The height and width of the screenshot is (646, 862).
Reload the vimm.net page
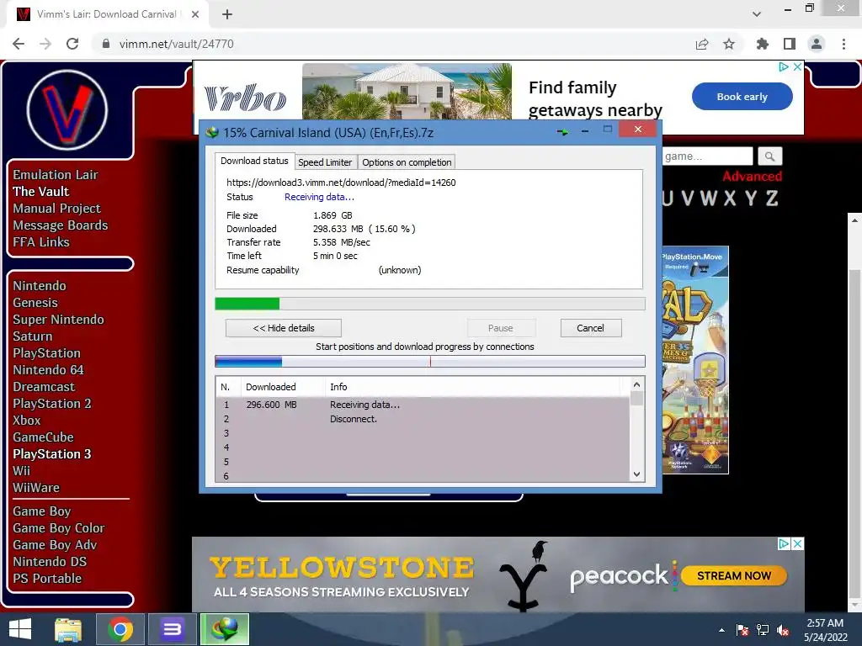tap(72, 44)
